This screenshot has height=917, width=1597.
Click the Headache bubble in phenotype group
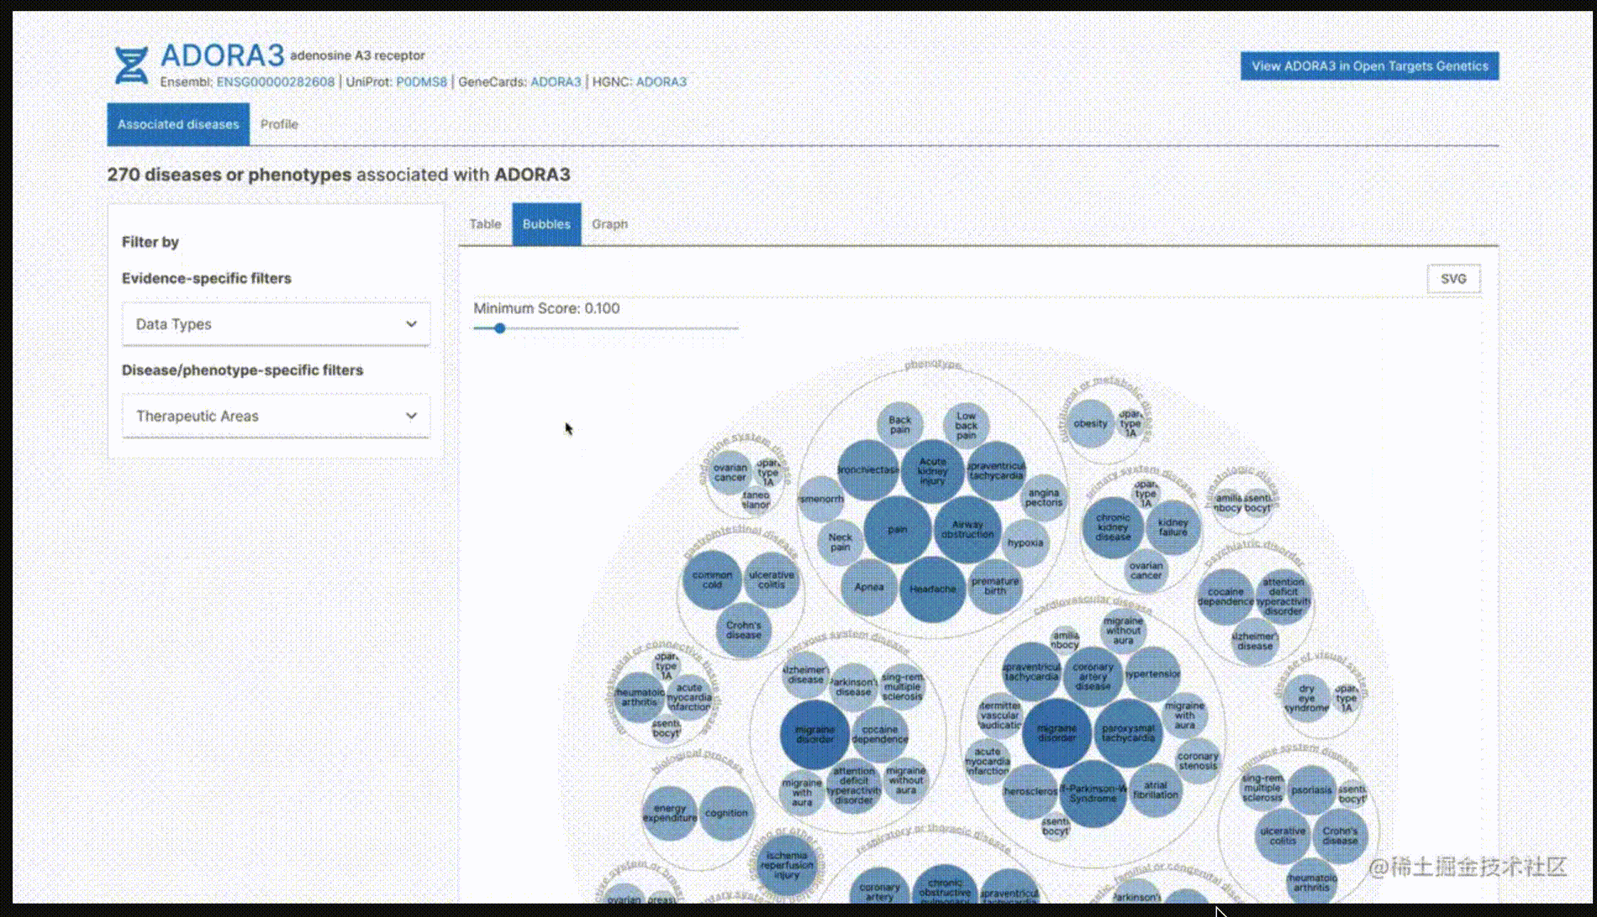coord(932,589)
